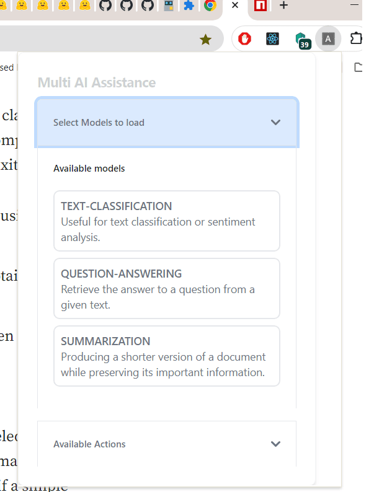Click the bookmarks folder icon at the right edge
Viewport: 374px width, 492px height.
click(358, 68)
